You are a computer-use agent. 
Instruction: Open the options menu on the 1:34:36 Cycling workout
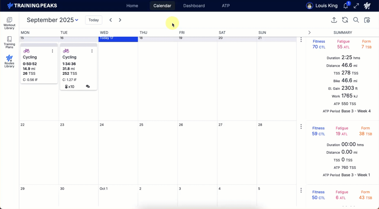pyautogui.click(x=92, y=51)
